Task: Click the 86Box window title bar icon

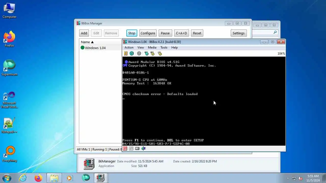Action: tap(125, 42)
